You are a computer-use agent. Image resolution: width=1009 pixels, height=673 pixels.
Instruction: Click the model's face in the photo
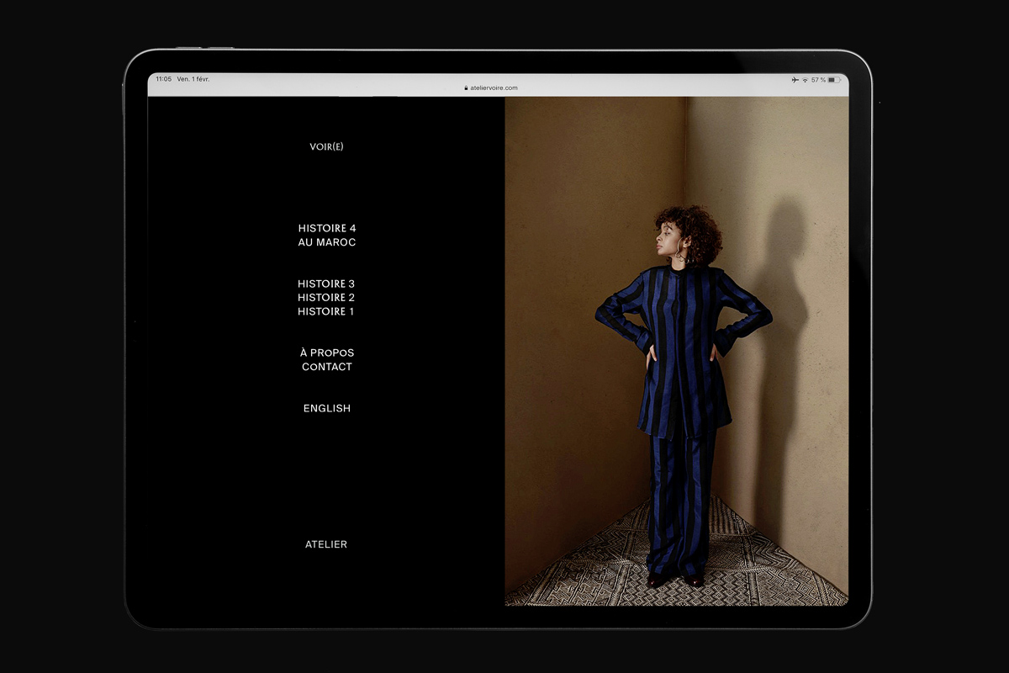668,238
